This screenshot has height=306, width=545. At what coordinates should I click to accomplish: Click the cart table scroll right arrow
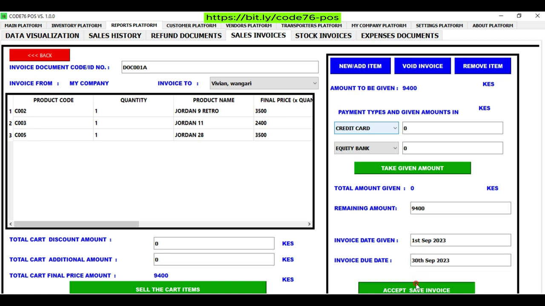point(309,224)
